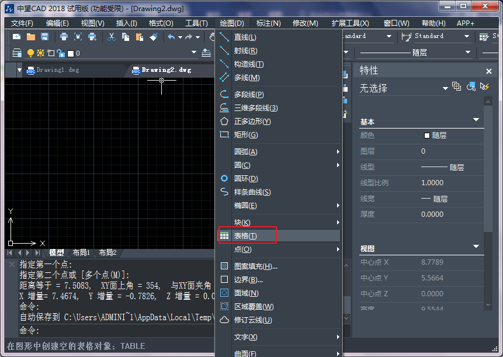Click the Undo arrow button
Image resolution: width=503 pixels, height=357 pixels.
coord(171,36)
